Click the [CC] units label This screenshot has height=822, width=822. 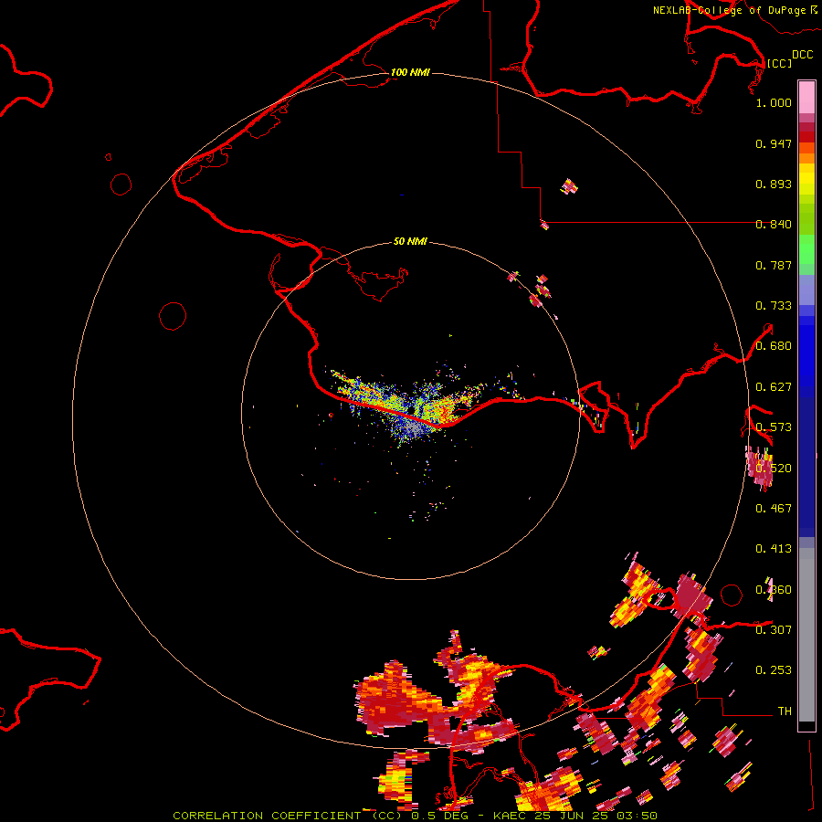[x=779, y=63]
